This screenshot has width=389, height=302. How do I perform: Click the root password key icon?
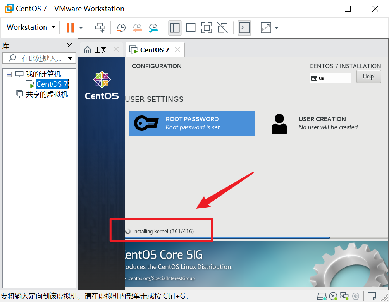(146, 123)
